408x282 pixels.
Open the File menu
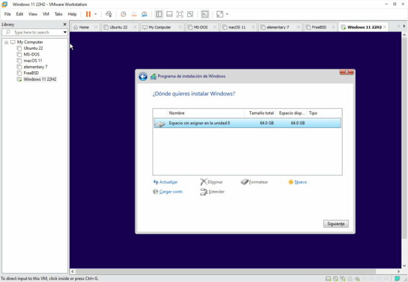(x=8, y=14)
